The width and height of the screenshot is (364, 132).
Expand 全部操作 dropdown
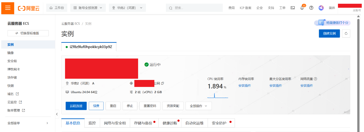click(199, 106)
